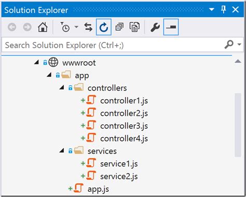Click Sync with Active Document arrows

click(88, 27)
